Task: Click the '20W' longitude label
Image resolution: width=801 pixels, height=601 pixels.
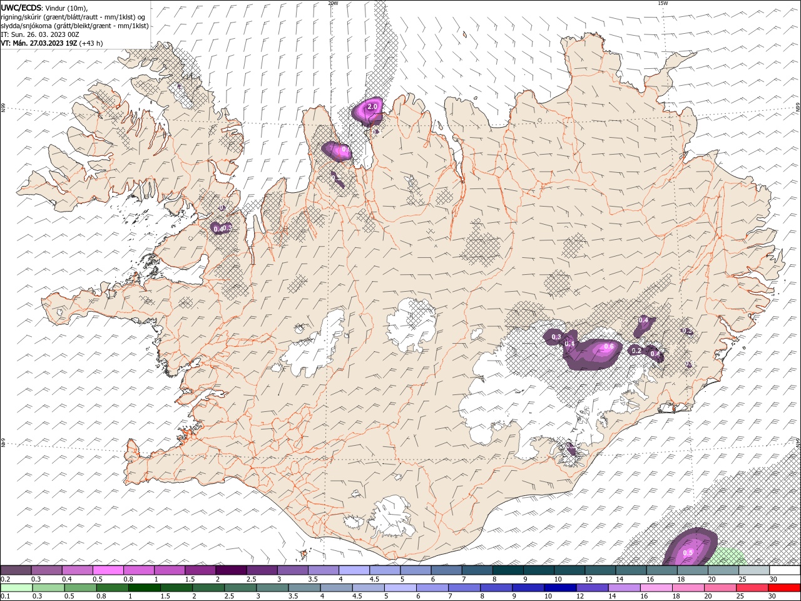Action: pyautogui.click(x=333, y=3)
